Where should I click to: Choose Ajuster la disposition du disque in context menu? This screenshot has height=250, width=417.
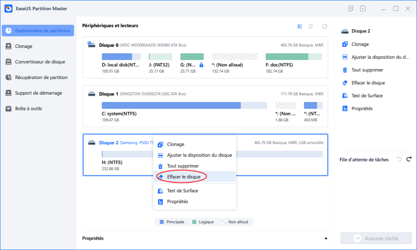[195, 155]
